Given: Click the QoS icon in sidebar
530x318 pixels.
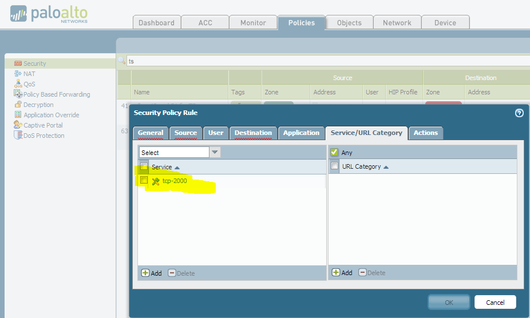Looking at the screenshot, I should (x=18, y=84).
